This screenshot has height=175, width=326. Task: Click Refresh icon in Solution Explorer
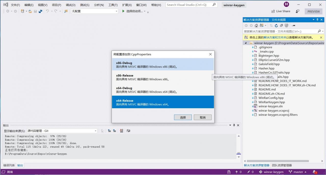(276, 25)
